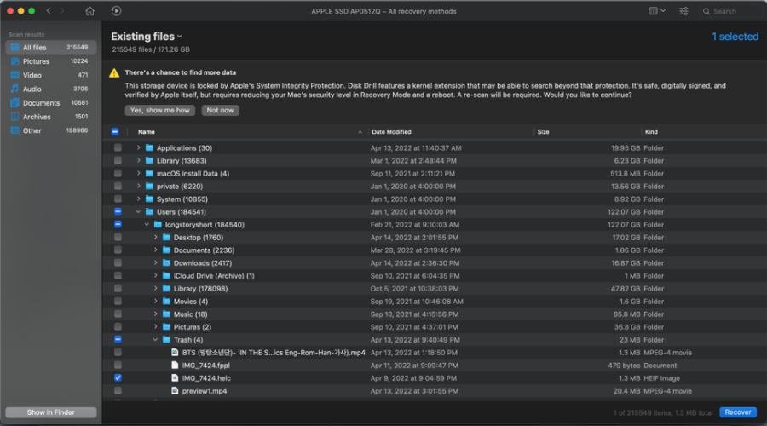Click the Downloads (2417) folder icon
767x426 pixels.
tap(166, 262)
